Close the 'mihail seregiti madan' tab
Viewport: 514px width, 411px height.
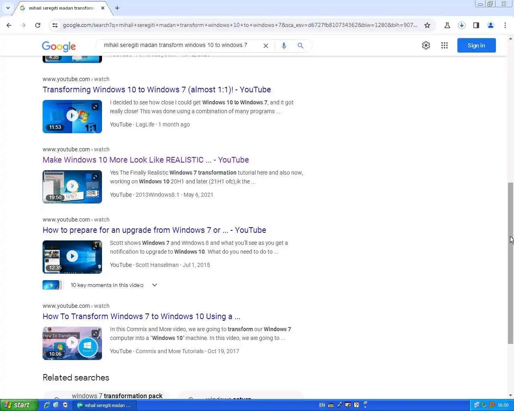[x=103, y=8]
